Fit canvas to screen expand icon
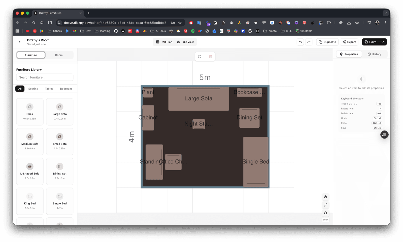 pyautogui.click(x=326, y=205)
